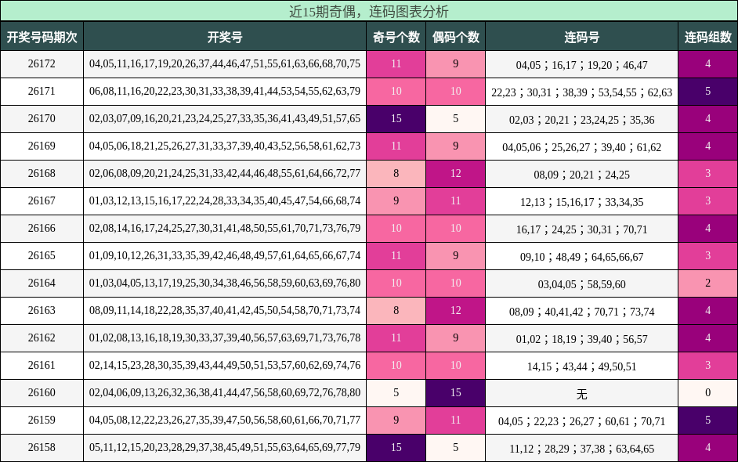Select period number 26169
Viewport: 738px width, 462px height.
click(x=42, y=146)
